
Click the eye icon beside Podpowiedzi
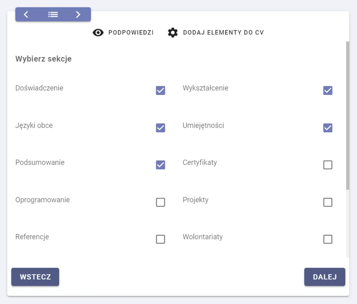(x=98, y=33)
